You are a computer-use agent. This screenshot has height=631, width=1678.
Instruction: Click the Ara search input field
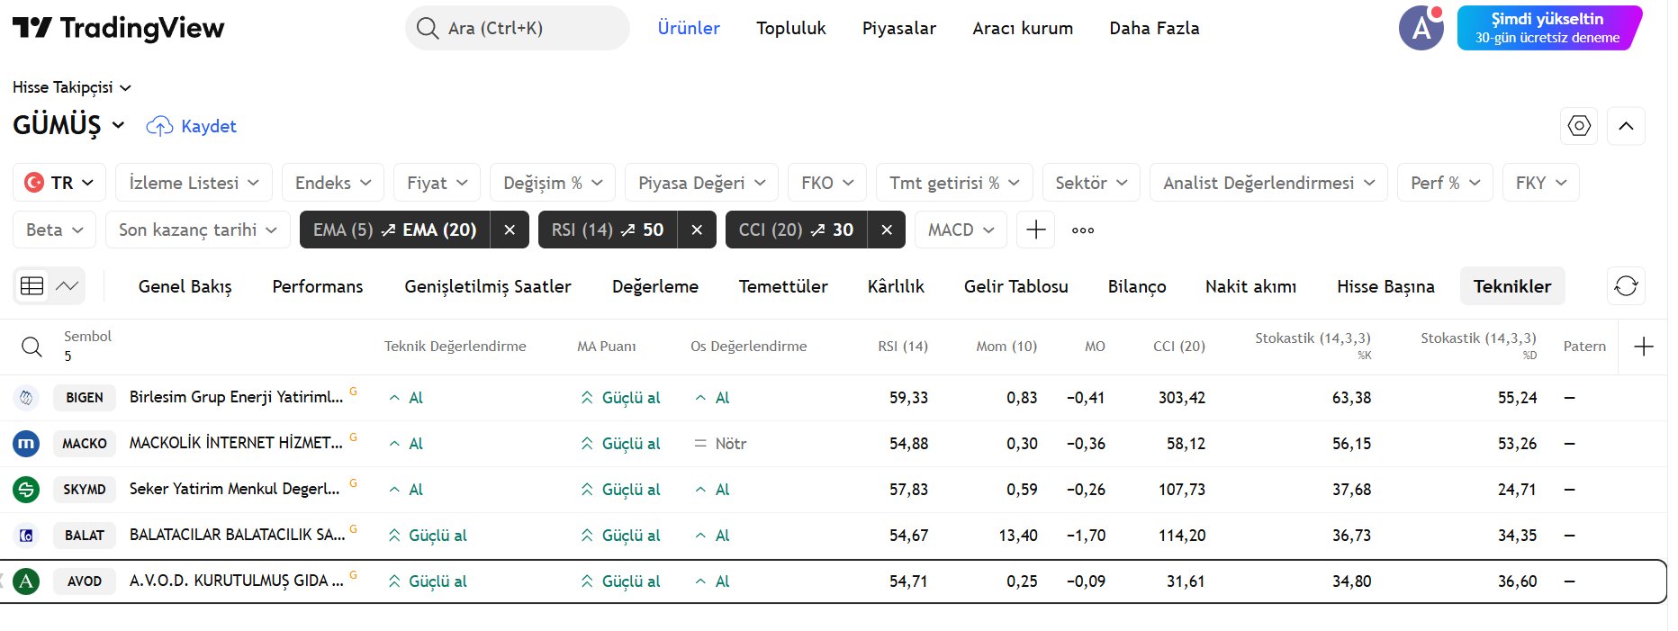coord(531,28)
